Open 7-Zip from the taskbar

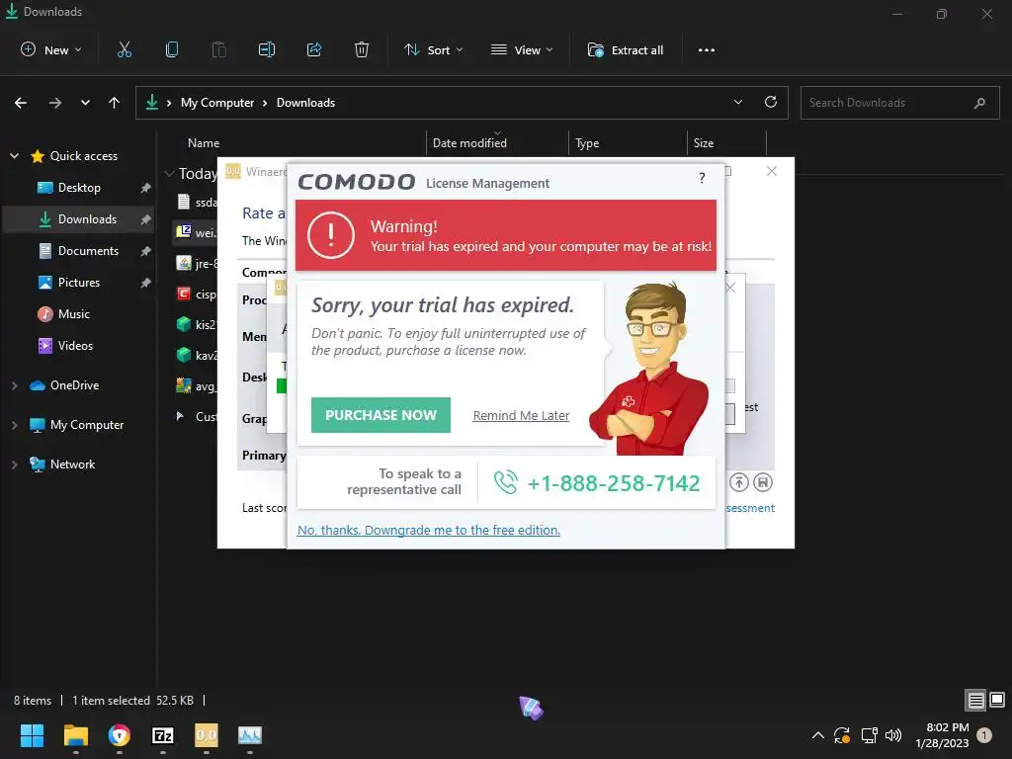pyautogui.click(x=163, y=735)
